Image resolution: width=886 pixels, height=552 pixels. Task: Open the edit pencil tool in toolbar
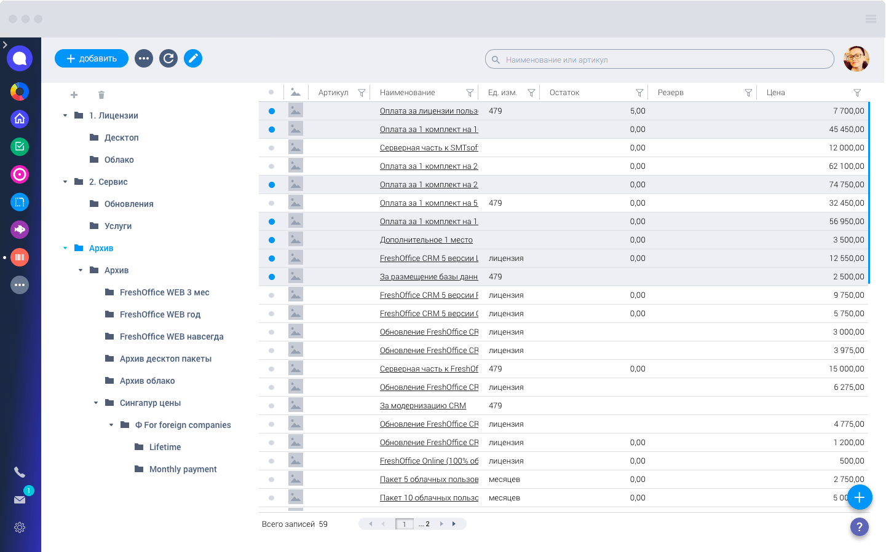tap(193, 58)
